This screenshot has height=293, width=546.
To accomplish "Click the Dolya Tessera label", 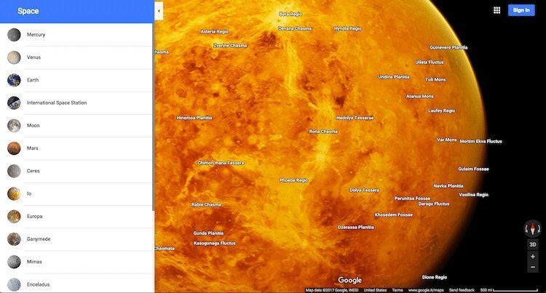I will coord(364,190).
